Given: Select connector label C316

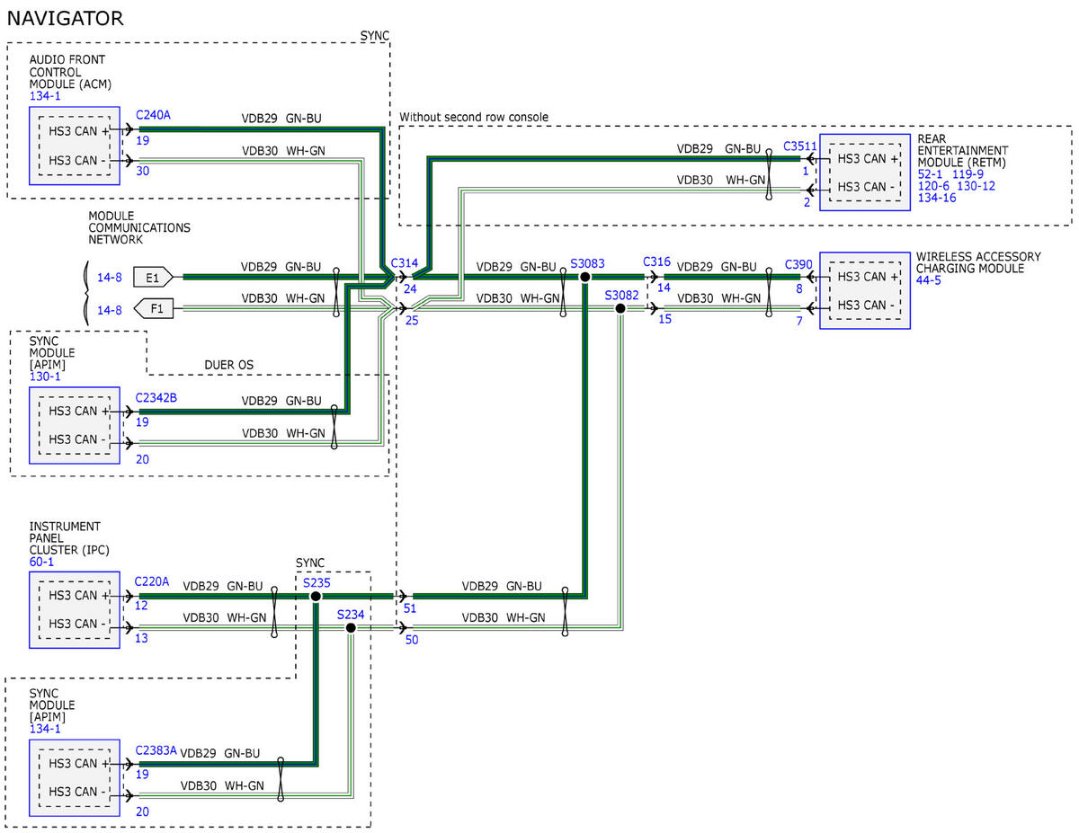Looking at the screenshot, I should [657, 261].
